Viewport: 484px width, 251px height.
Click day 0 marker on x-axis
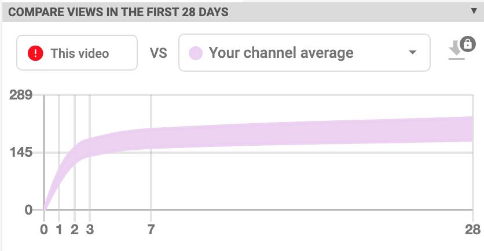[x=44, y=230]
